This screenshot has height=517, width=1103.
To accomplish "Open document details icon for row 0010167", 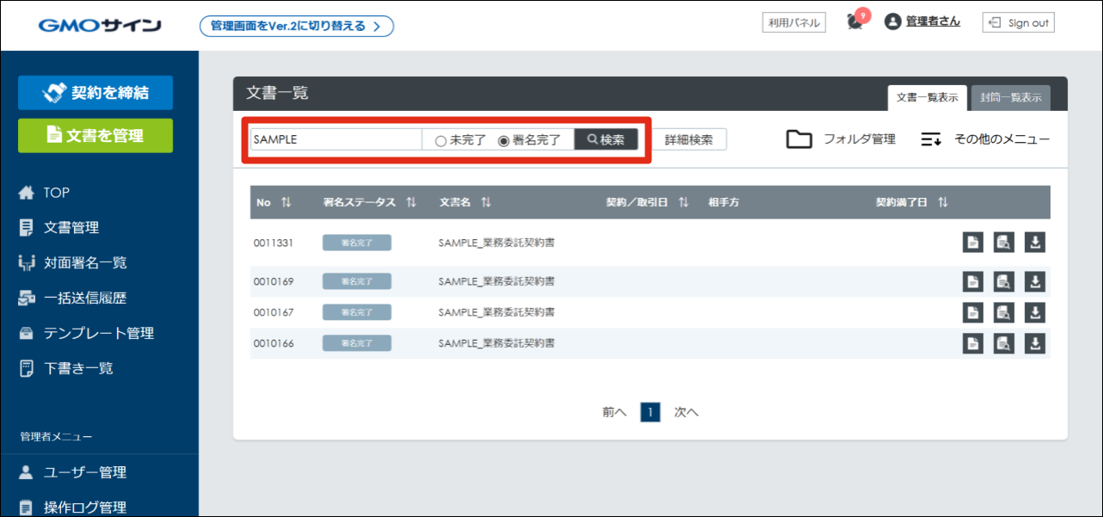I will tap(971, 312).
